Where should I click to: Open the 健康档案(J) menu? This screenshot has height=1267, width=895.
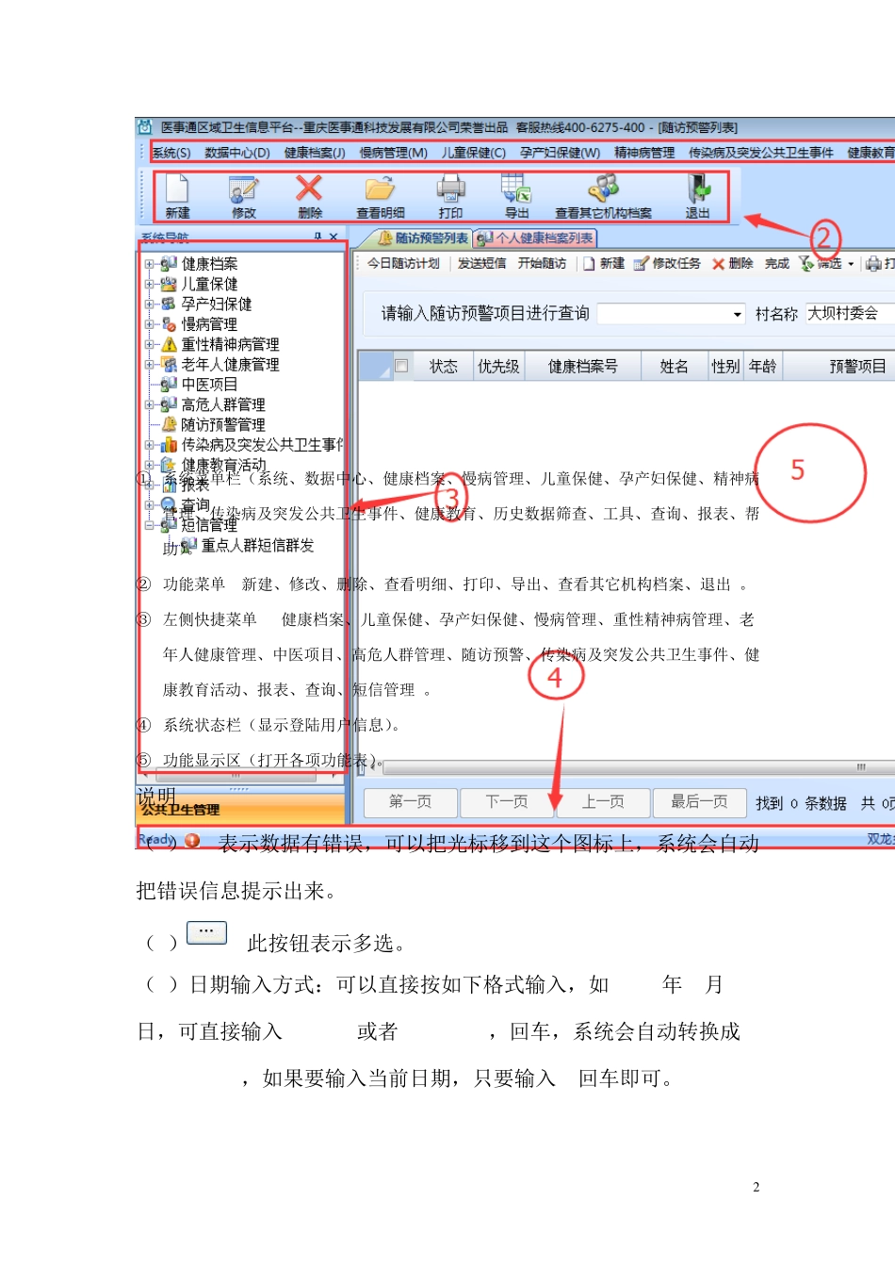(315, 152)
